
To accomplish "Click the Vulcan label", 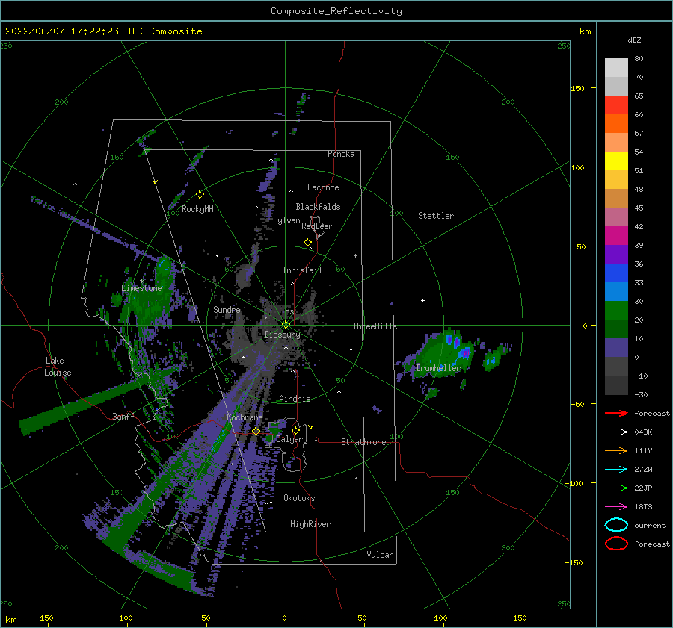I will click(x=381, y=555).
